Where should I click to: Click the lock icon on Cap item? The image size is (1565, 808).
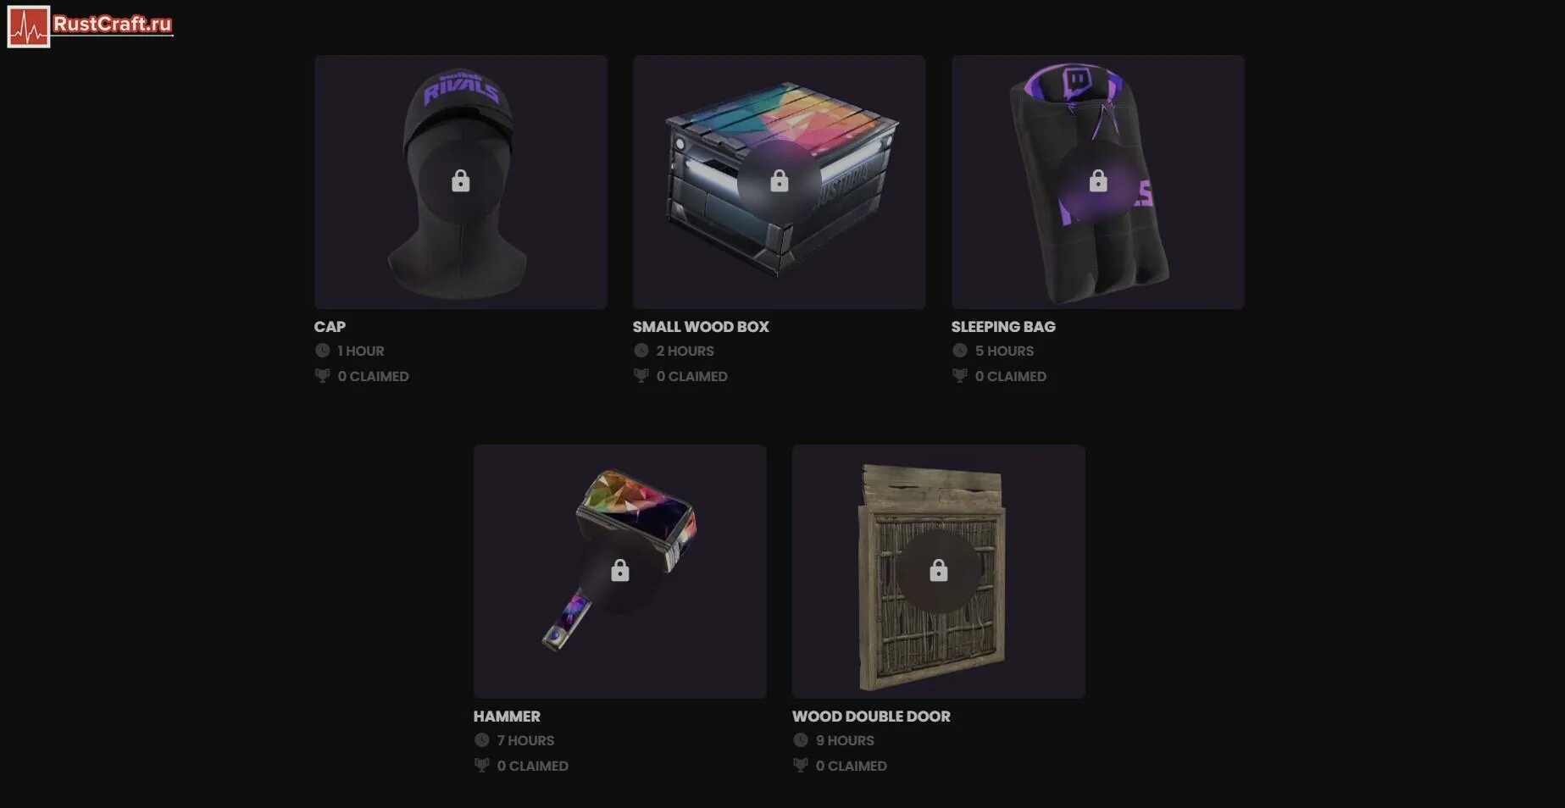pos(460,181)
